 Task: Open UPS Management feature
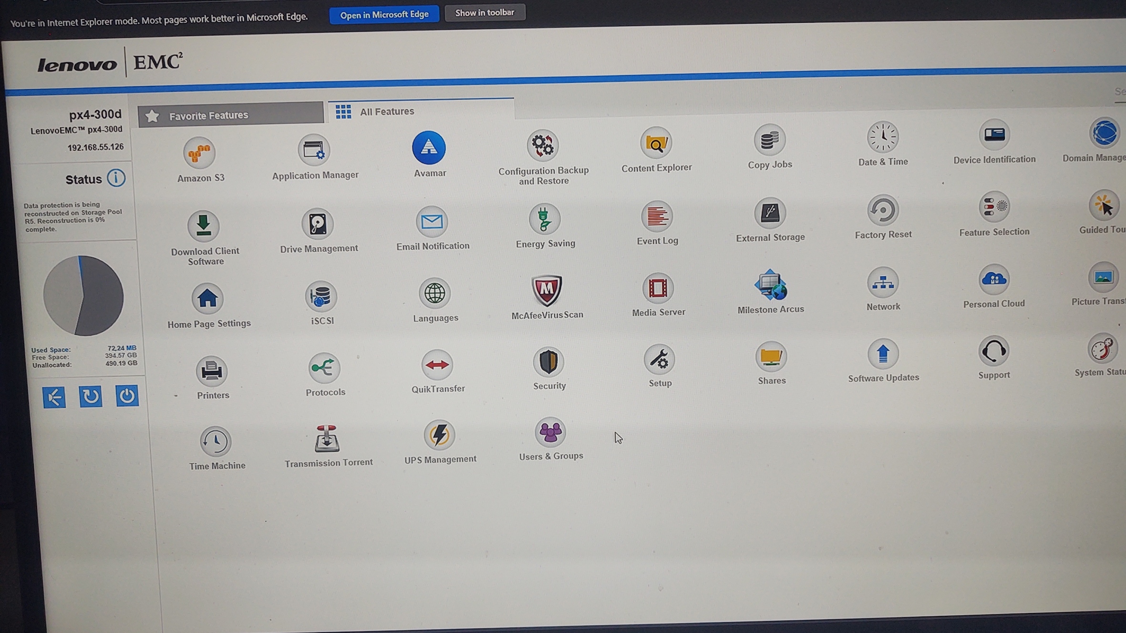[439, 435]
